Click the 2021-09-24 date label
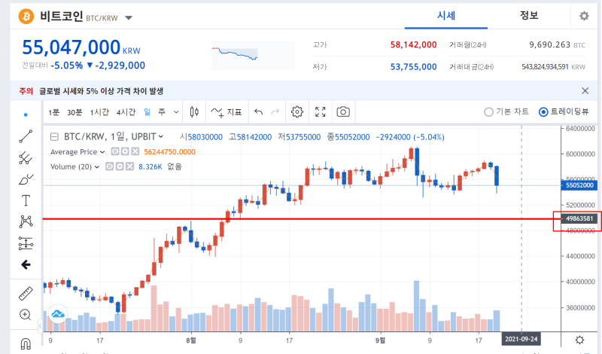Viewport: 602px width, 354px height. pyautogui.click(x=521, y=339)
